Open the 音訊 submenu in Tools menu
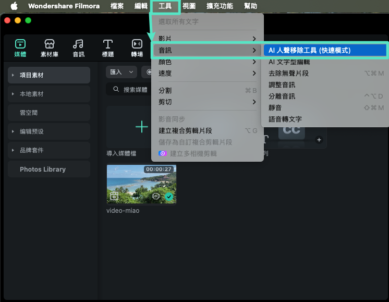This screenshot has width=389, height=302. (x=207, y=51)
